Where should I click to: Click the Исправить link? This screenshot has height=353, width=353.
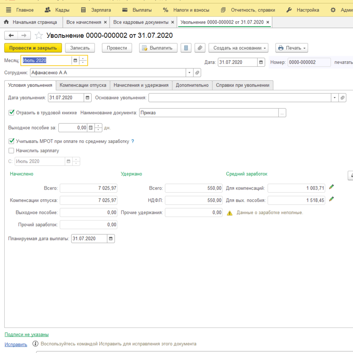16,344
